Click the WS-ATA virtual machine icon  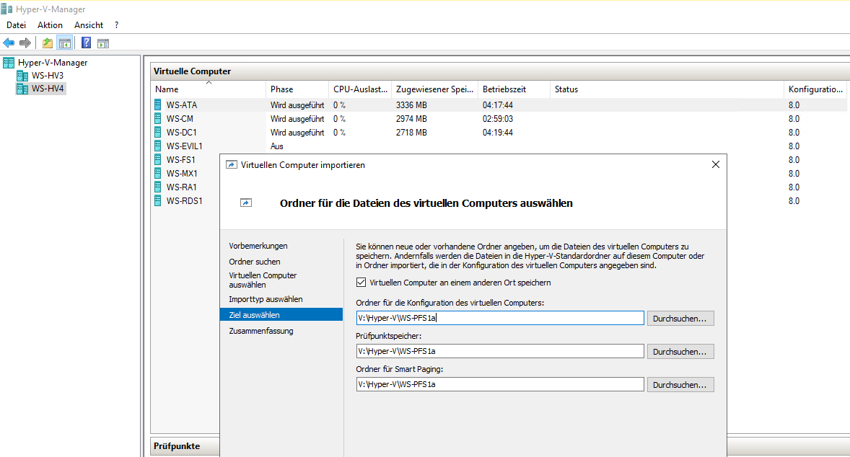click(x=158, y=105)
